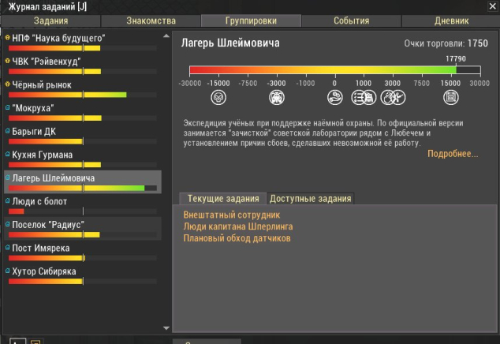
Task: Click the yellow icon beside Чёрный рынок
Action: click(x=8, y=83)
